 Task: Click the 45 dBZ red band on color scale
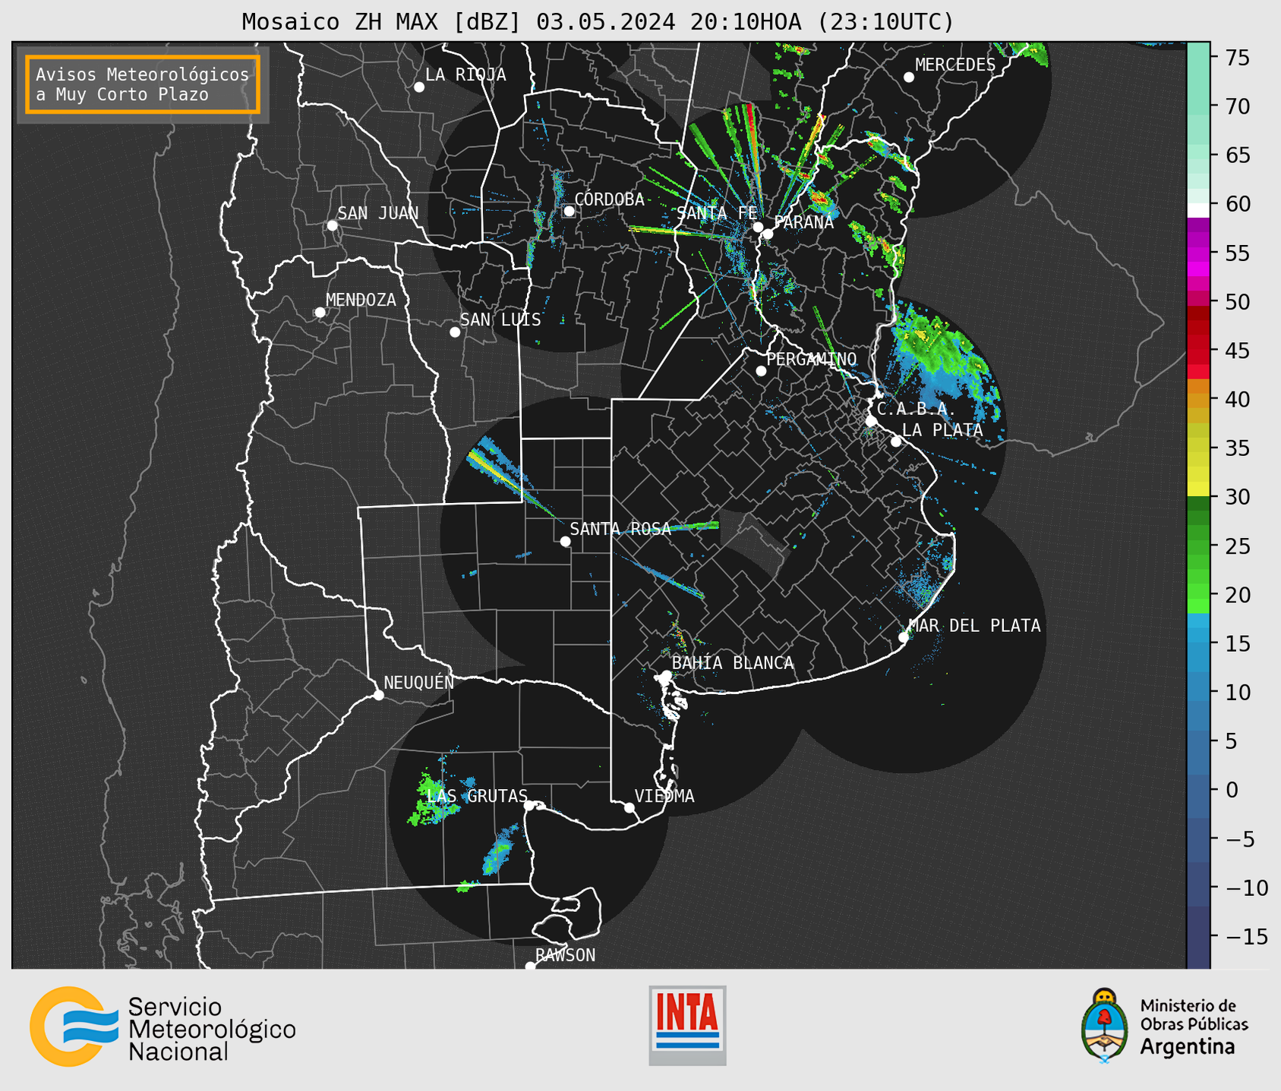(1198, 351)
